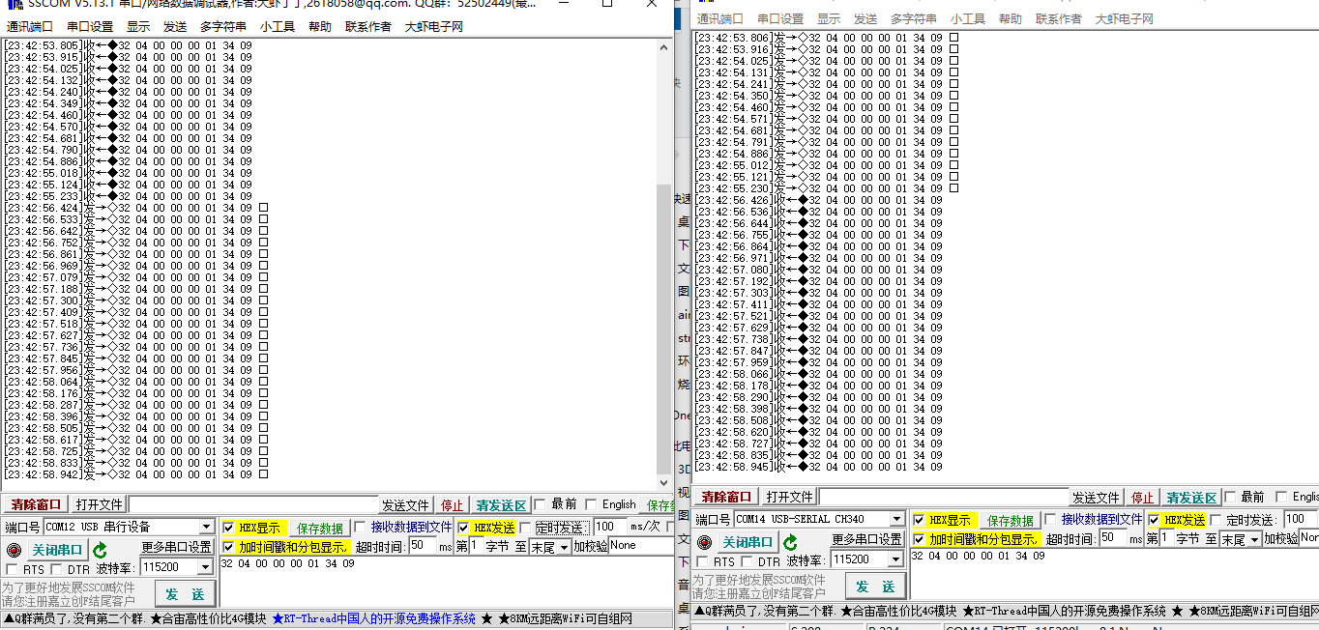Open 多字符串 menu in right window
The width and height of the screenshot is (1319, 630).
[x=913, y=19]
